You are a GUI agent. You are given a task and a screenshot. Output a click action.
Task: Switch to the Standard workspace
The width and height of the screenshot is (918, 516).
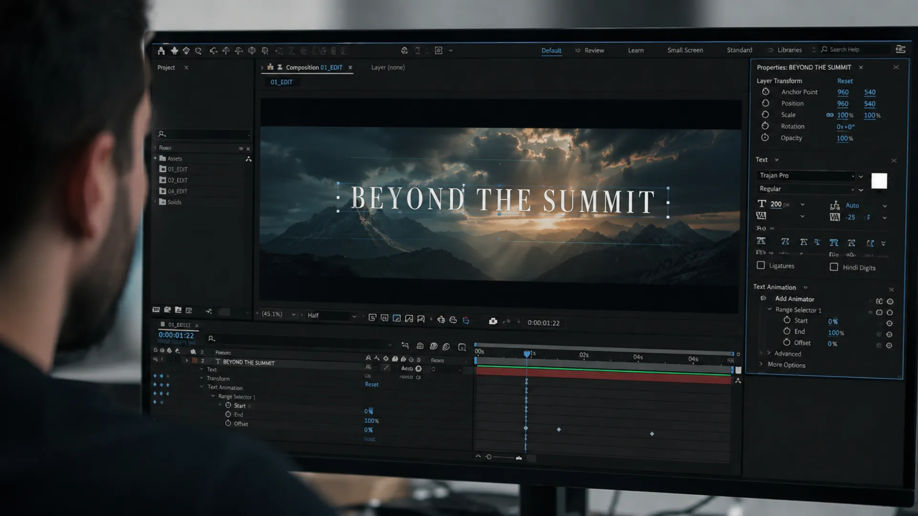click(739, 50)
